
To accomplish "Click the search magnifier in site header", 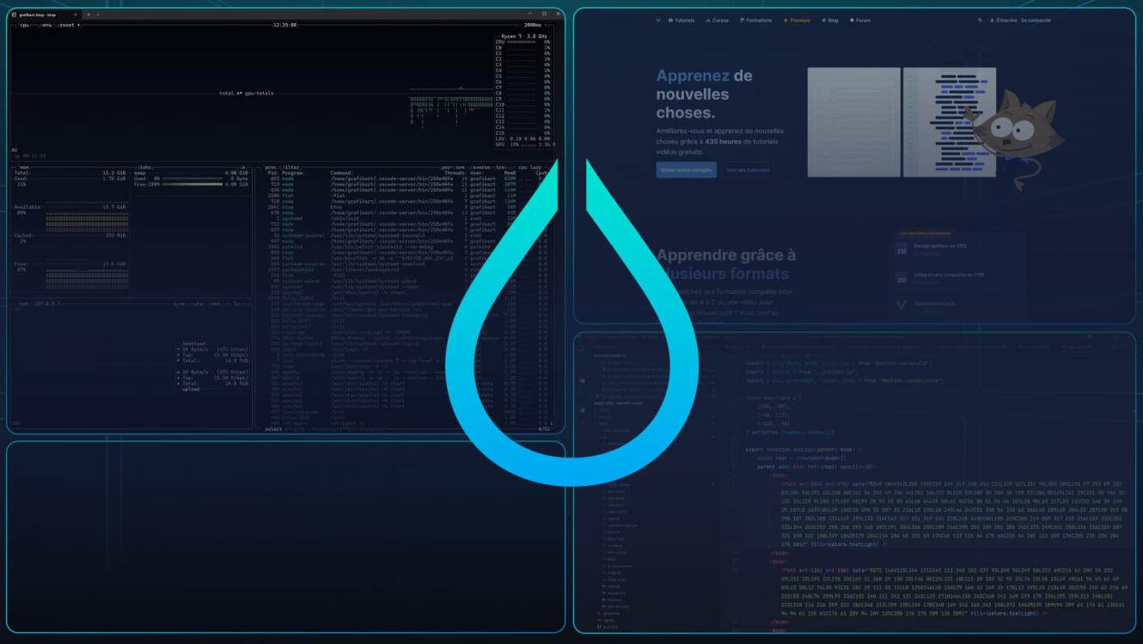I will click(980, 20).
